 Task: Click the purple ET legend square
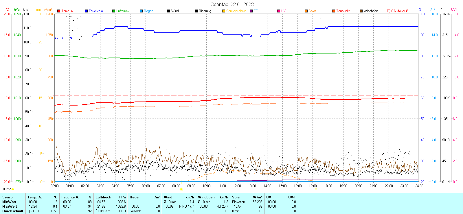point(251,11)
